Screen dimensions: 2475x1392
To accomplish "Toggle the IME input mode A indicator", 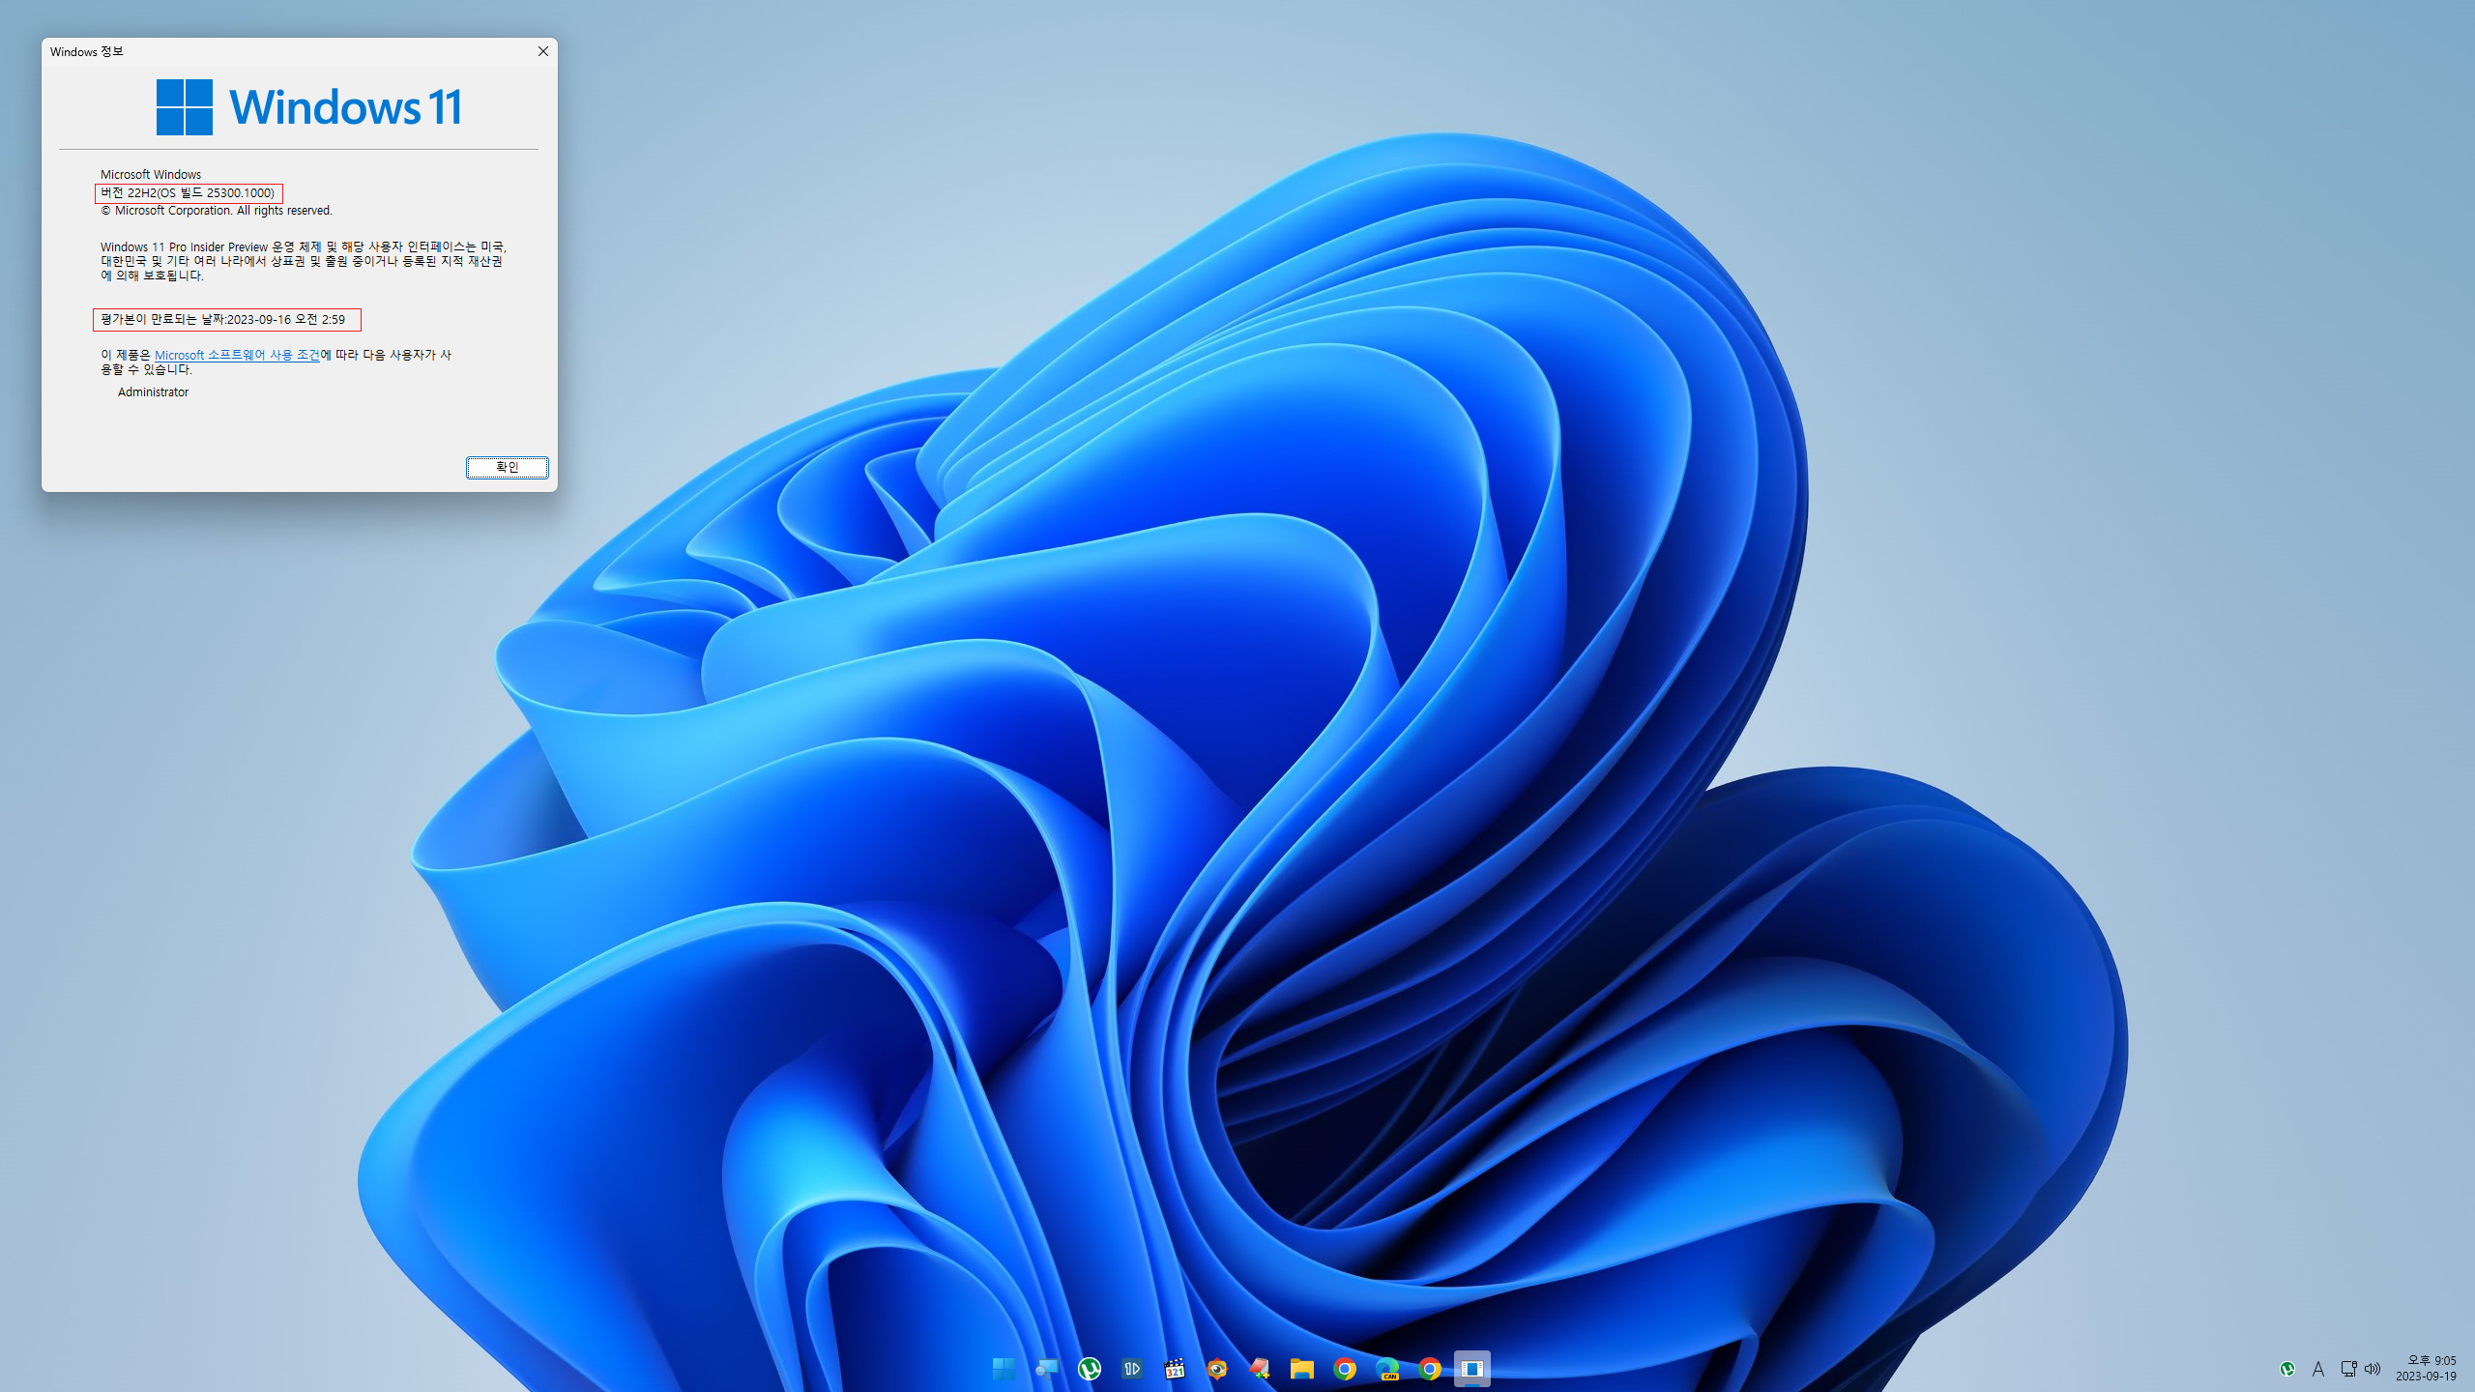I will [2317, 1369].
